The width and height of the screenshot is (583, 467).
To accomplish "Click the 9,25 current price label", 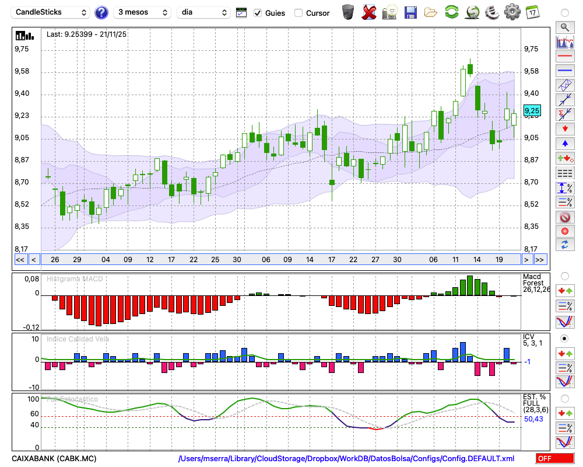I will 532,110.
